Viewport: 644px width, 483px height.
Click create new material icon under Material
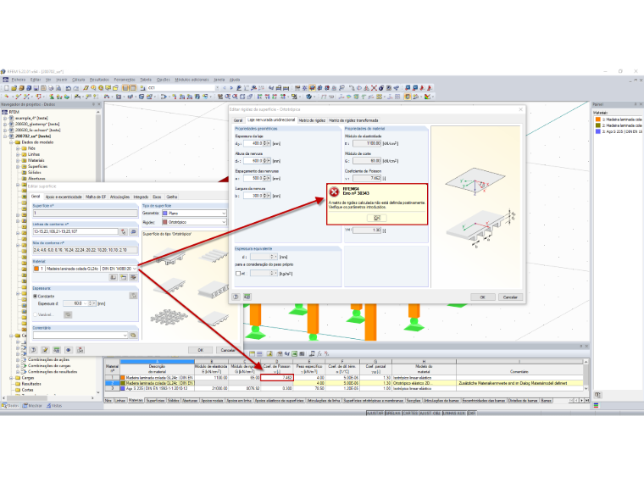(123, 278)
